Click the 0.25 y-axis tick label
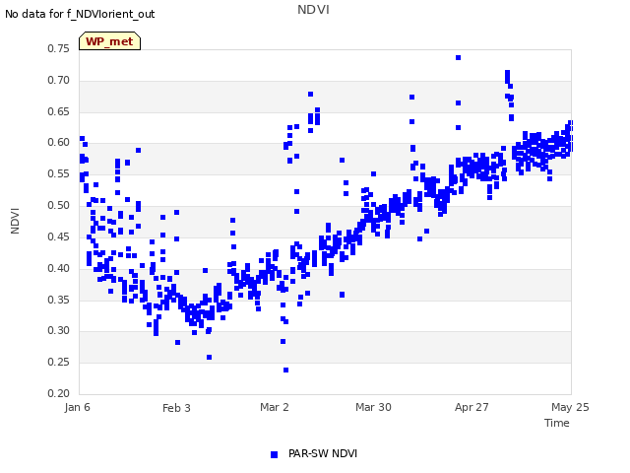This screenshot has height=473, width=630. coord(59,362)
